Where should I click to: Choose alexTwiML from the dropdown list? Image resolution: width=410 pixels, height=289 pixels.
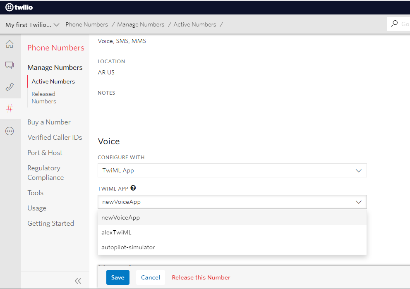point(232,232)
